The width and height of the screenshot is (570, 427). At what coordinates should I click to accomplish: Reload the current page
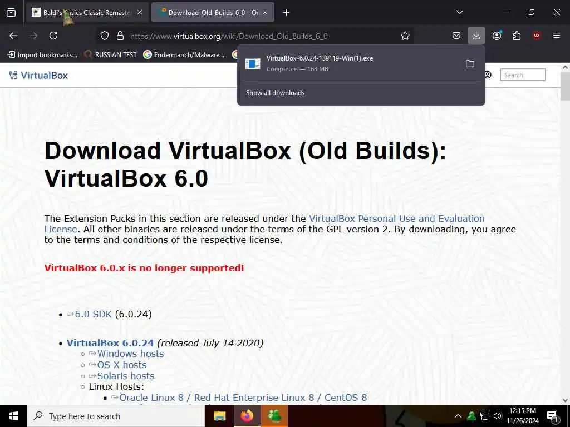click(53, 36)
